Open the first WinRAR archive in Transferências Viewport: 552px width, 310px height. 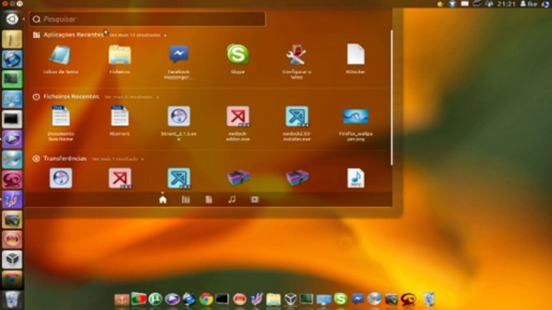[238, 177]
